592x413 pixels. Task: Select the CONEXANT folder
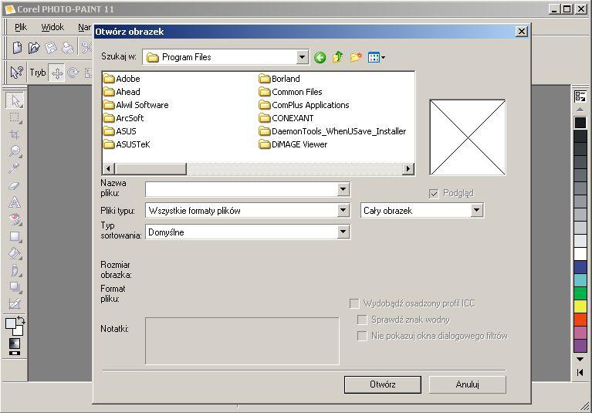point(286,118)
